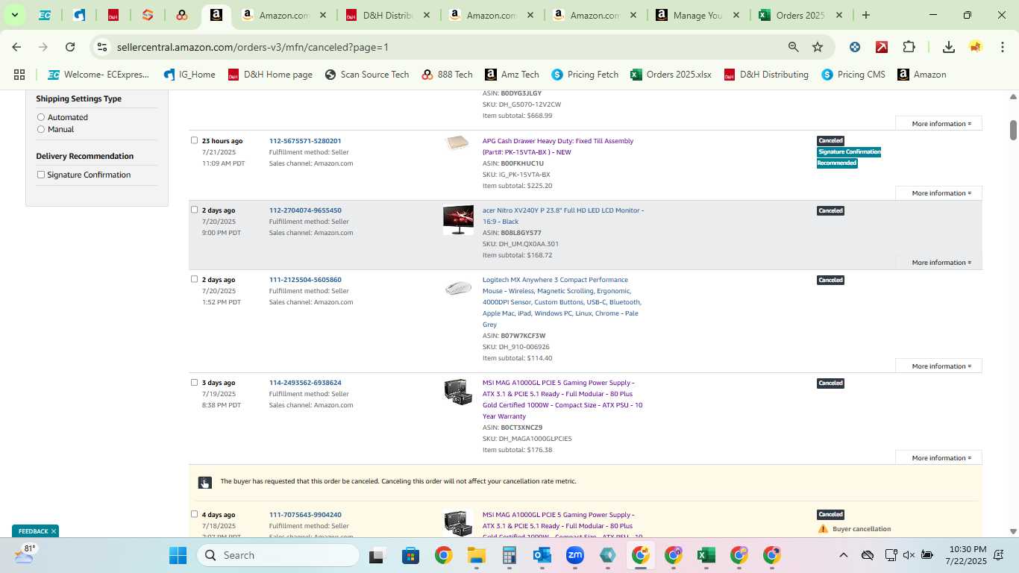Open the Chrome downloads icon
This screenshot has height=573, width=1019.
949,47
